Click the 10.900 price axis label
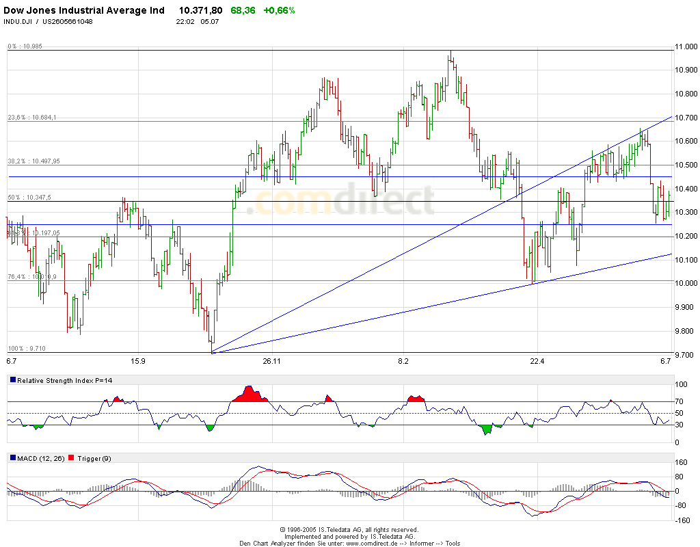This screenshot has height=547, width=700. (686, 70)
